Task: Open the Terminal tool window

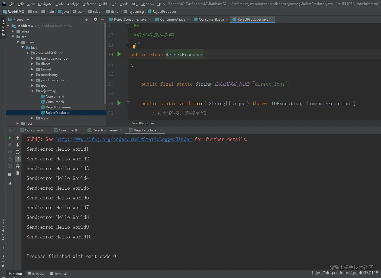Action: 58,274
